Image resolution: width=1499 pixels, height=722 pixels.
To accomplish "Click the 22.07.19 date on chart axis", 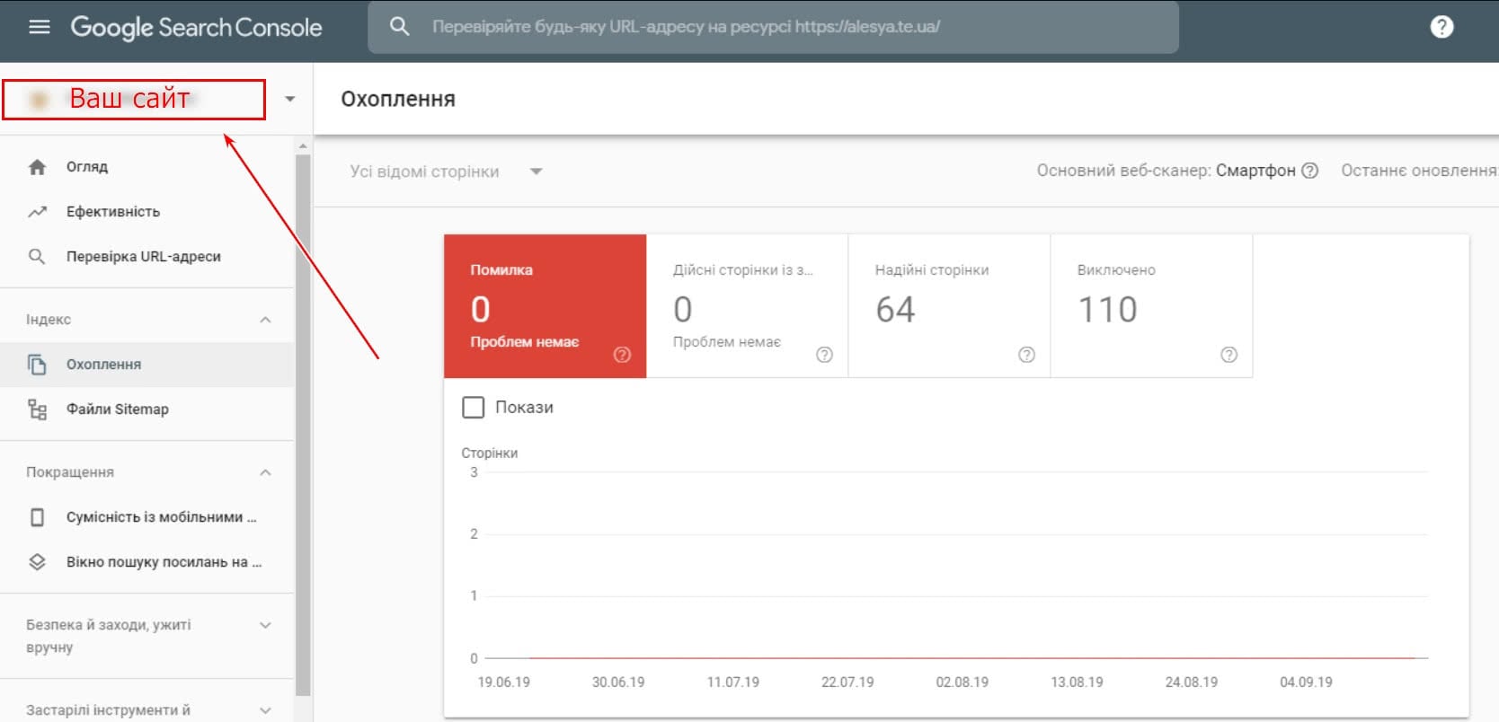I will [847, 682].
